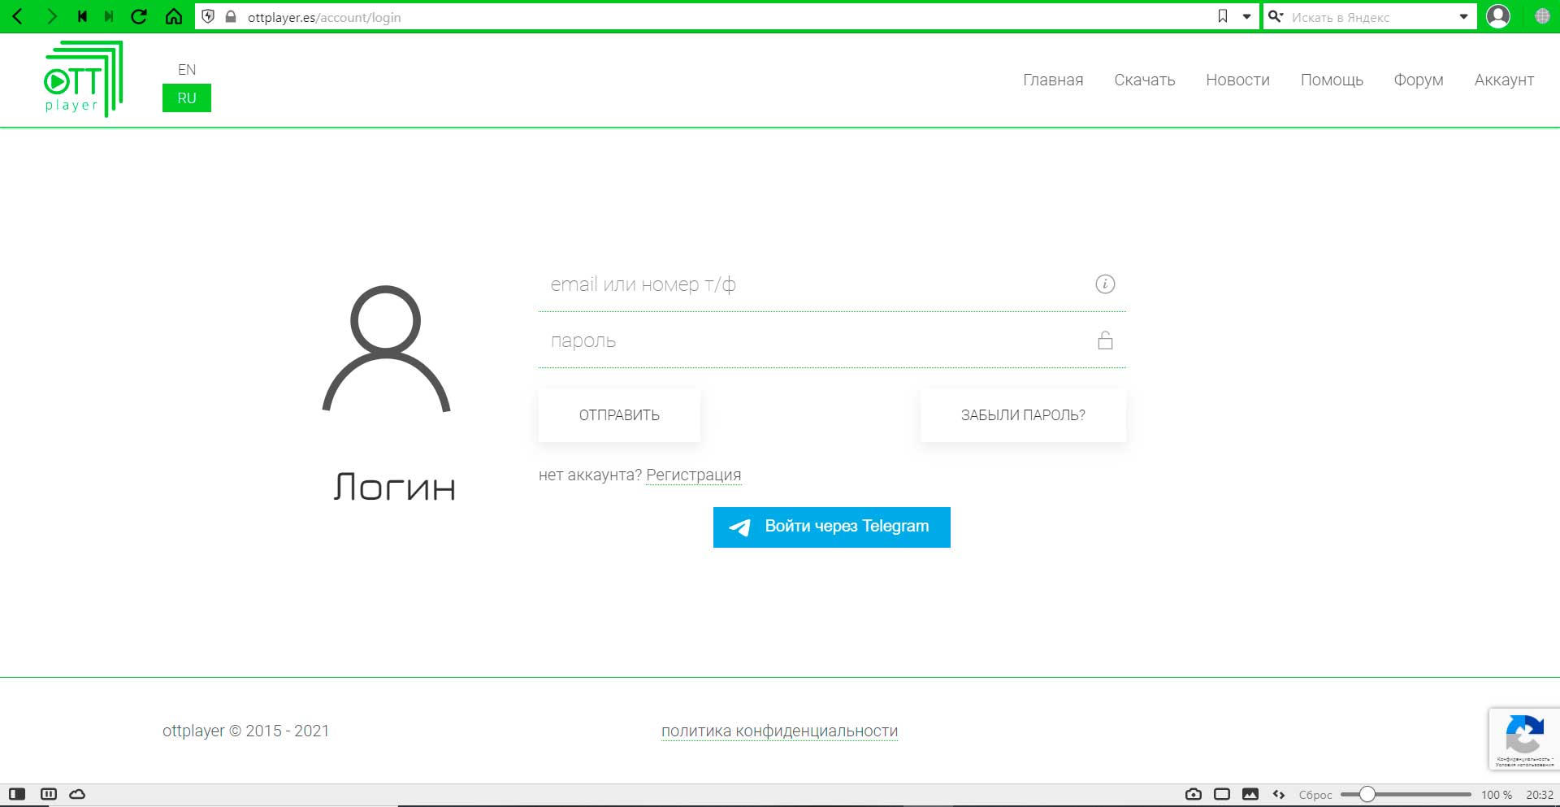
Task: Open the Главная menu item
Action: click(x=1053, y=80)
